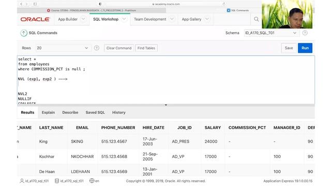Open the Team Development menu
Image resolution: width=331 pixels, height=186 pixels.
point(150,19)
